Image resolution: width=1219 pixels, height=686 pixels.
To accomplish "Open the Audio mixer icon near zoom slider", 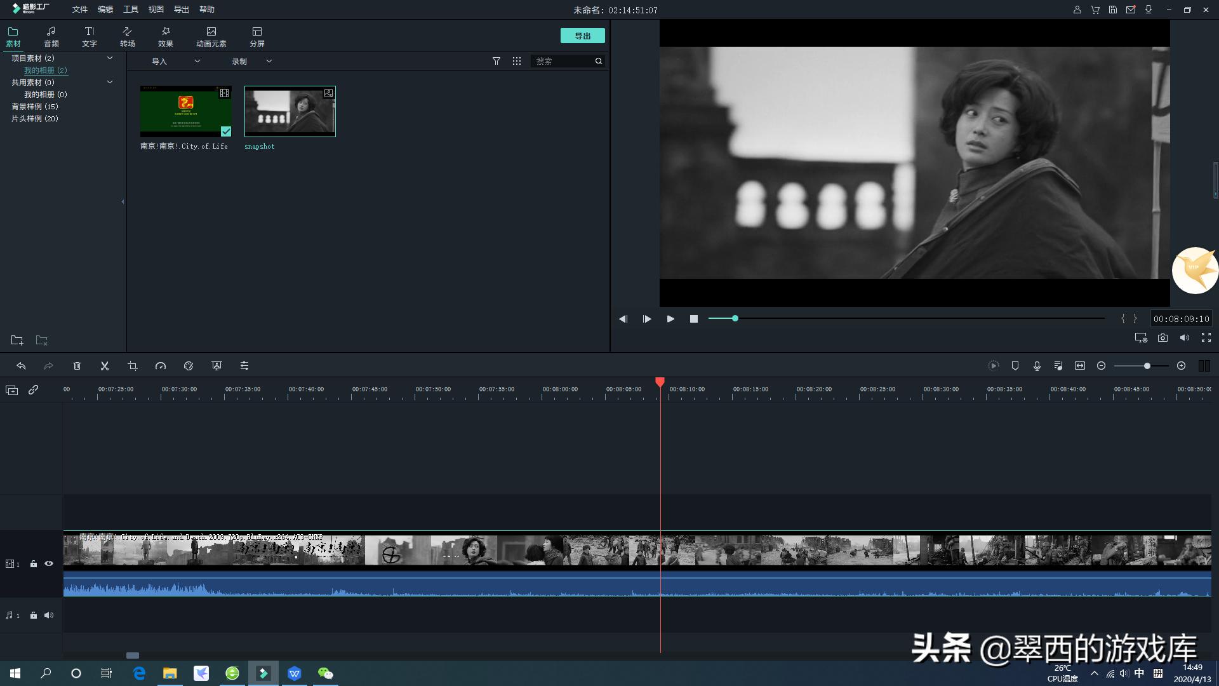I will click(1058, 366).
